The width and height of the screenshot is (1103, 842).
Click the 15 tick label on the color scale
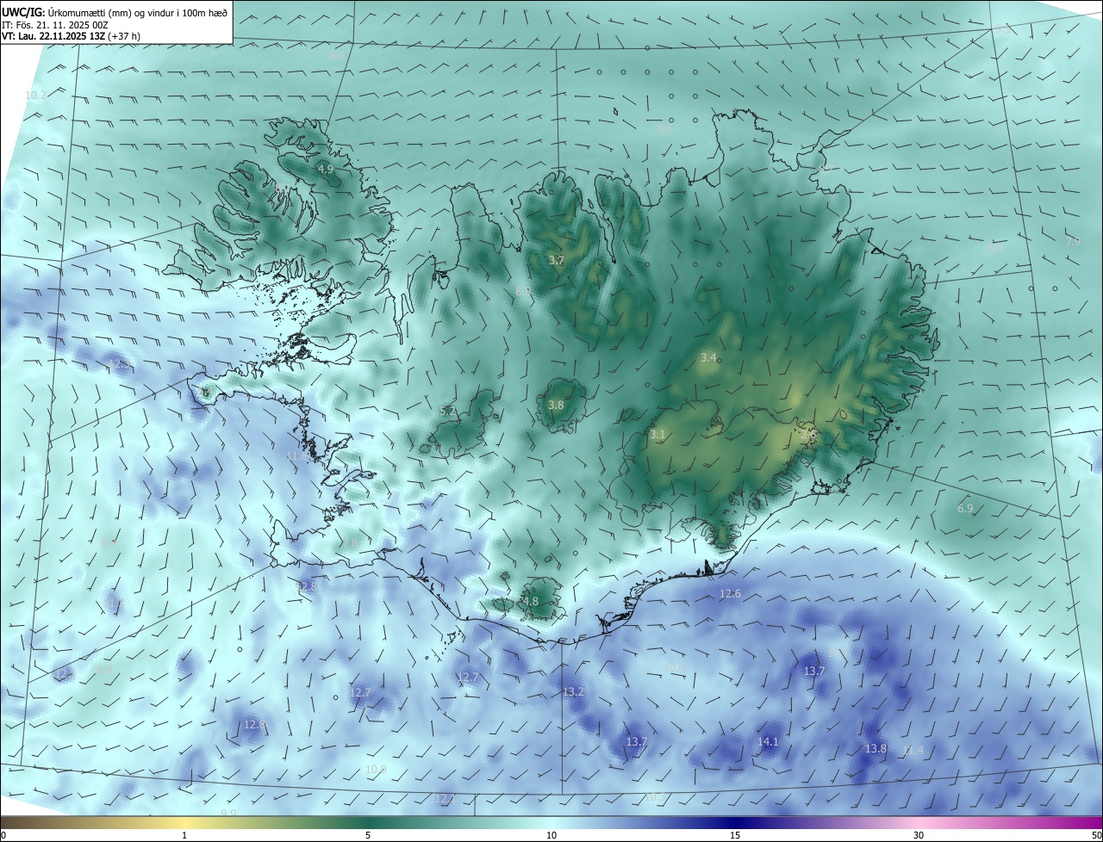click(735, 835)
